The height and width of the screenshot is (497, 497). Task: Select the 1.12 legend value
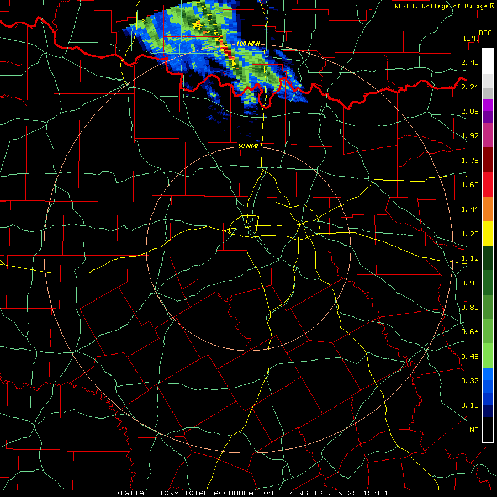pyautogui.click(x=470, y=258)
